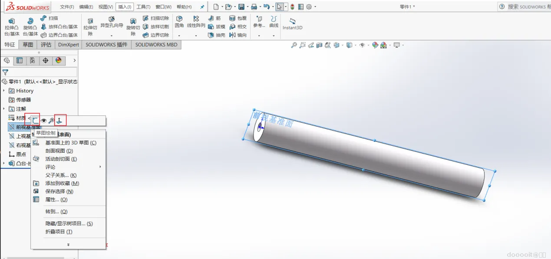The width and height of the screenshot is (551, 259).
Task: Select the Revolved Boss/Base (旋转凸台/基体) tool
Action: (30, 21)
